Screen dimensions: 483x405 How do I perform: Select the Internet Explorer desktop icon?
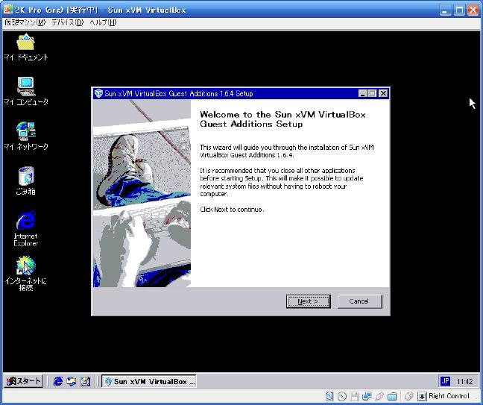coord(25,229)
